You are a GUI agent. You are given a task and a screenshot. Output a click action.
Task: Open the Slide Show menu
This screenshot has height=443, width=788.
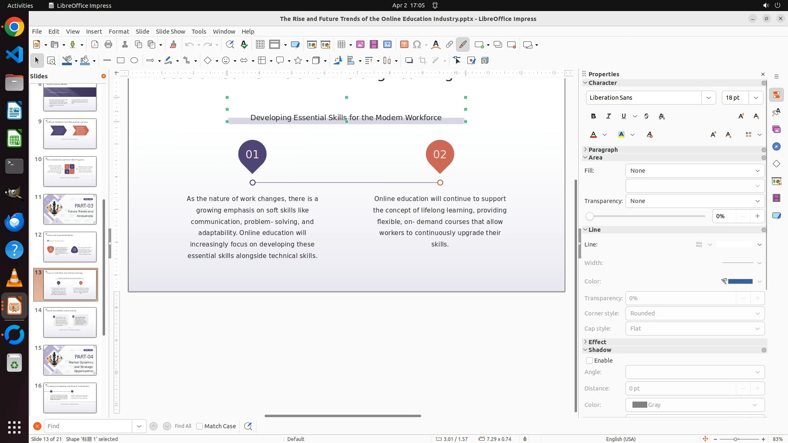(x=170, y=32)
